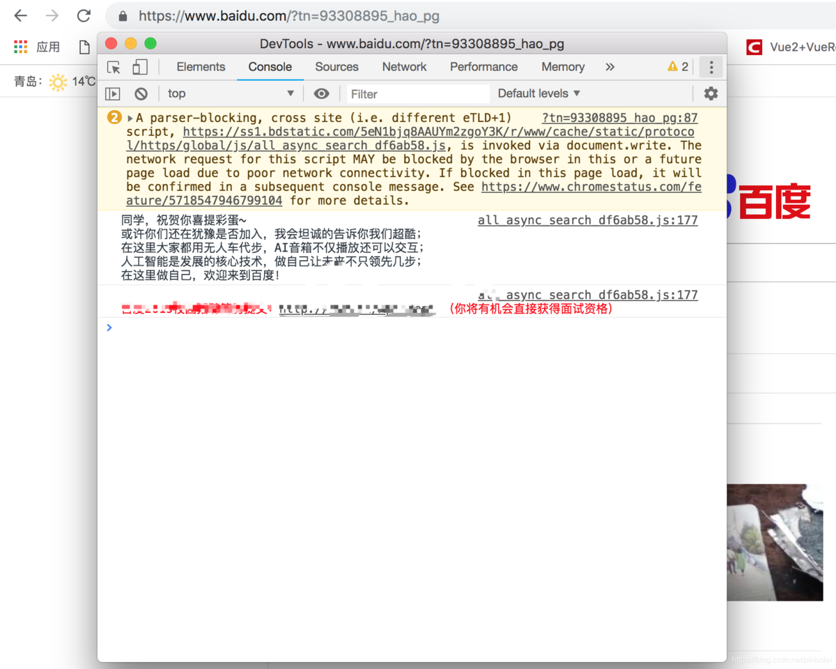Viewport: 836px width, 669px height.
Task: Toggle the device toolbar icon
Action: (140, 67)
